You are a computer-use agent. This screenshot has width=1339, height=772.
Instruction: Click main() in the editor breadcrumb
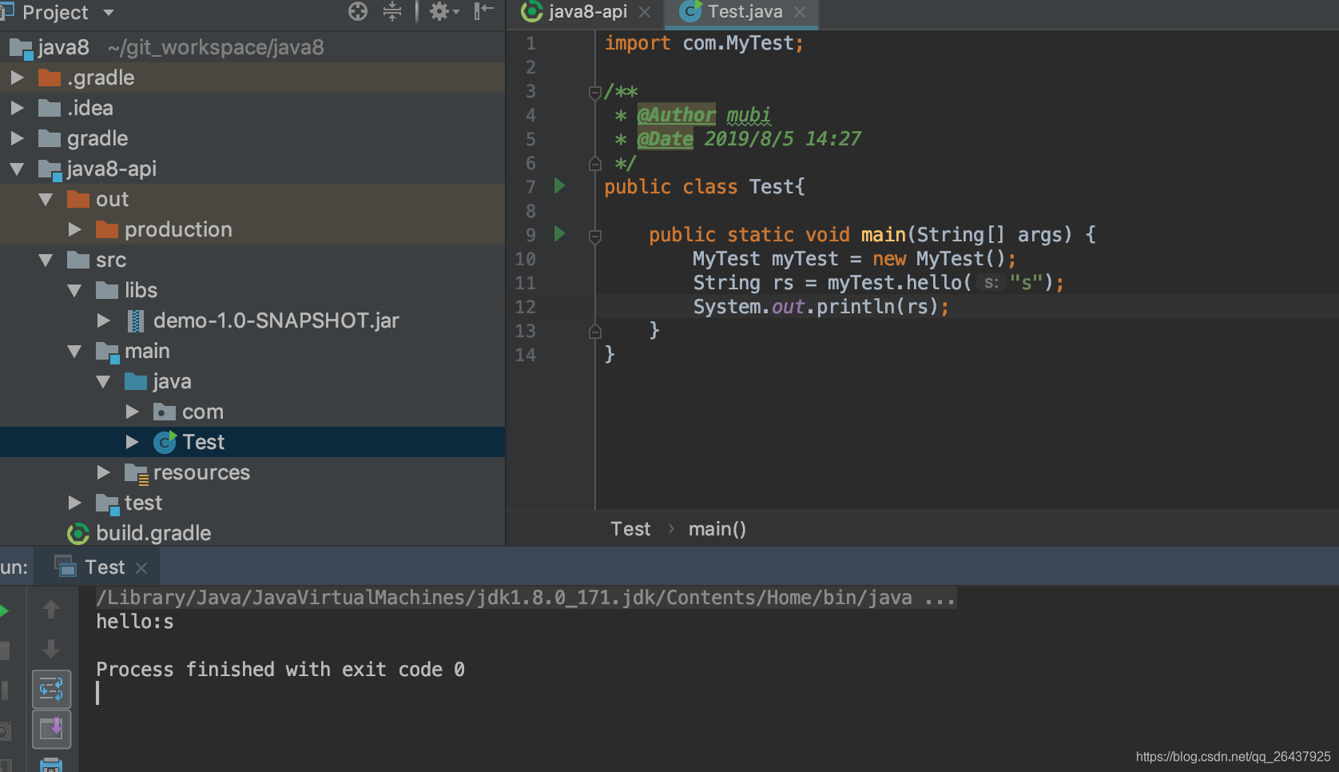(x=717, y=529)
